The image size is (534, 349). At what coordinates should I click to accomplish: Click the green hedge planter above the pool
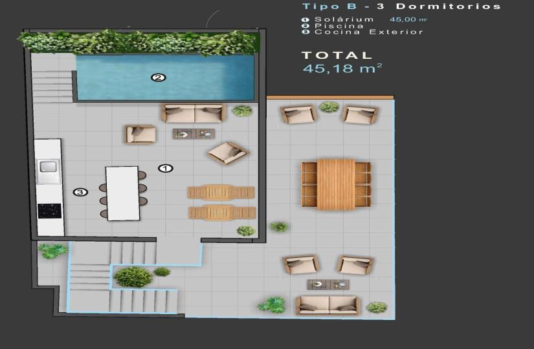click(139, 42)
